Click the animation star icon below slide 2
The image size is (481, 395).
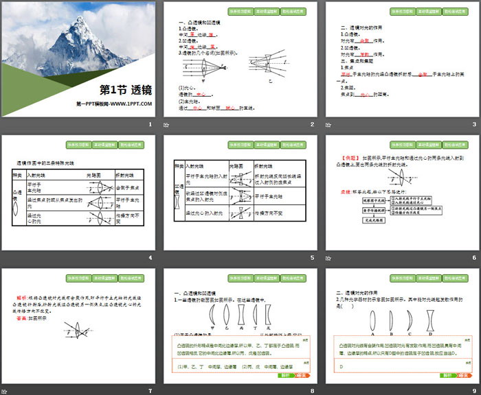166,125
